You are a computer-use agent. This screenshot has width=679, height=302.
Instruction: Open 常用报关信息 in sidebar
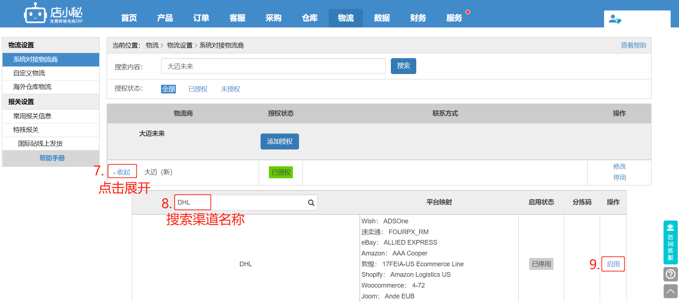pos(51,116)
